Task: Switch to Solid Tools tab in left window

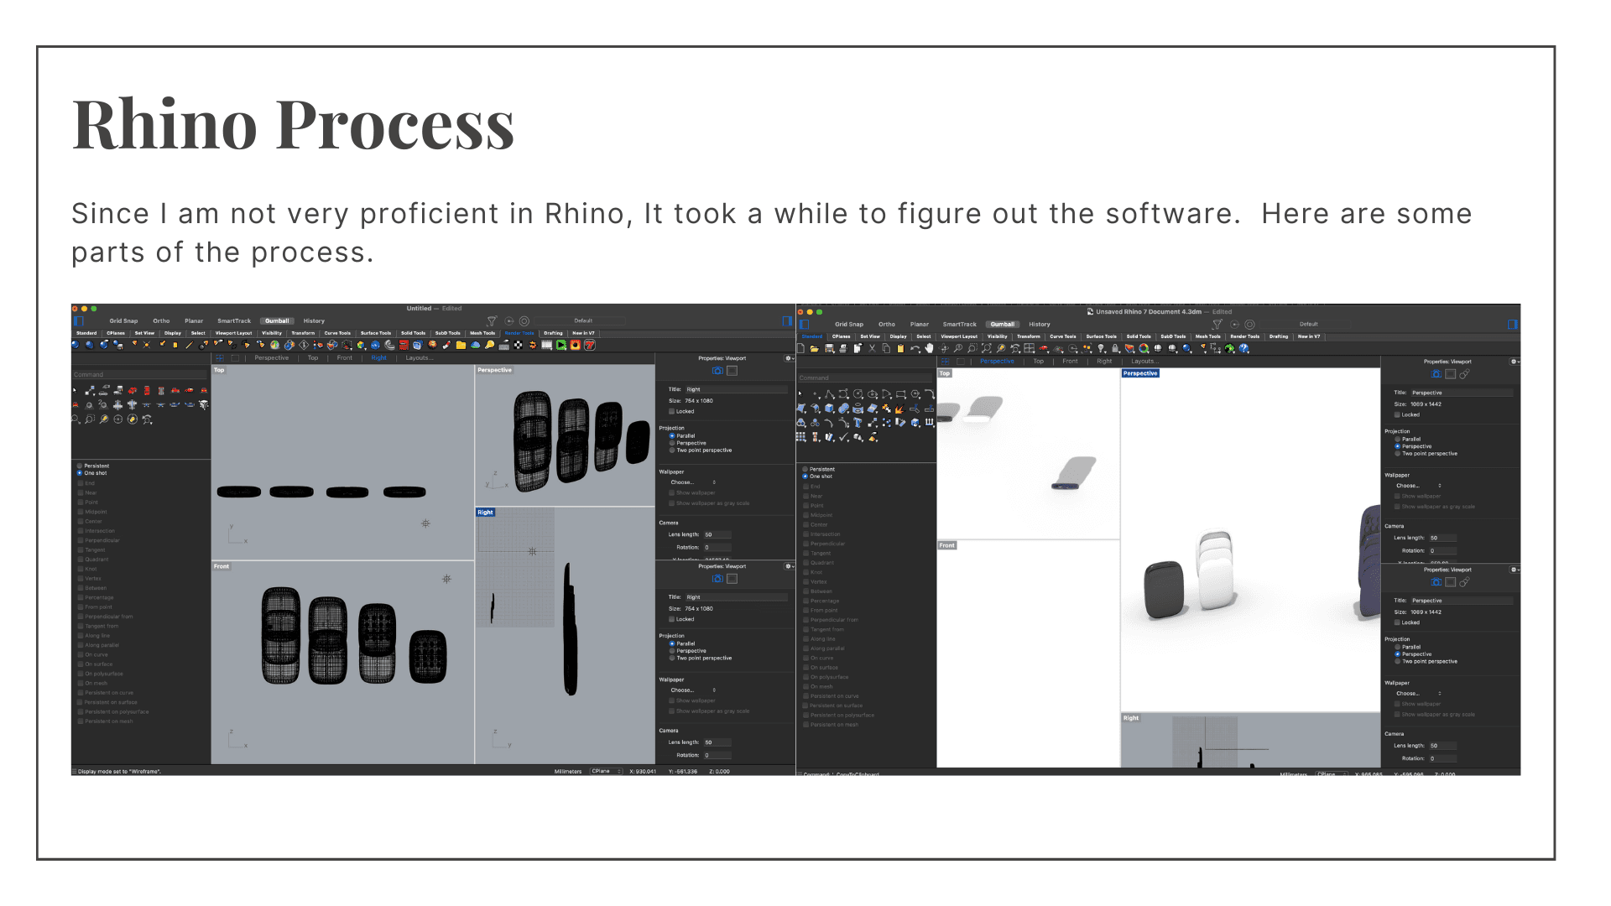Action: point(413,333)
